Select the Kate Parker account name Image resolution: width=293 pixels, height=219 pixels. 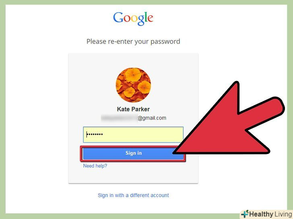point(133,109)
